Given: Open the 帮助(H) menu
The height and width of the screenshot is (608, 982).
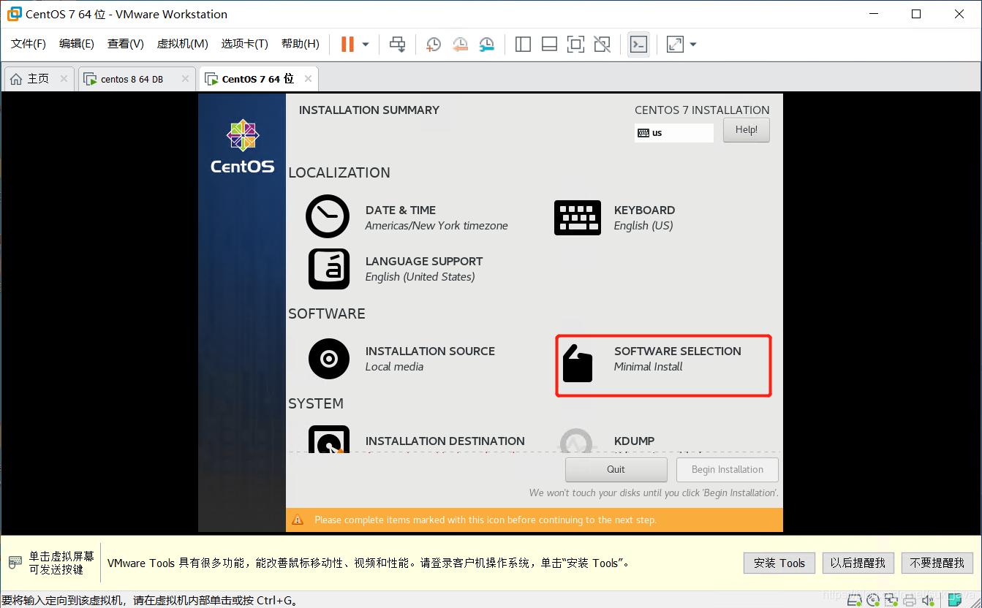Looking at the screenshot, I should click(x=301, y=44).
